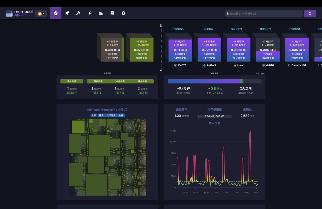Screen dimensions: 322x209
Task: Open block height 890663 link
Action: click(x=236, y=29)
